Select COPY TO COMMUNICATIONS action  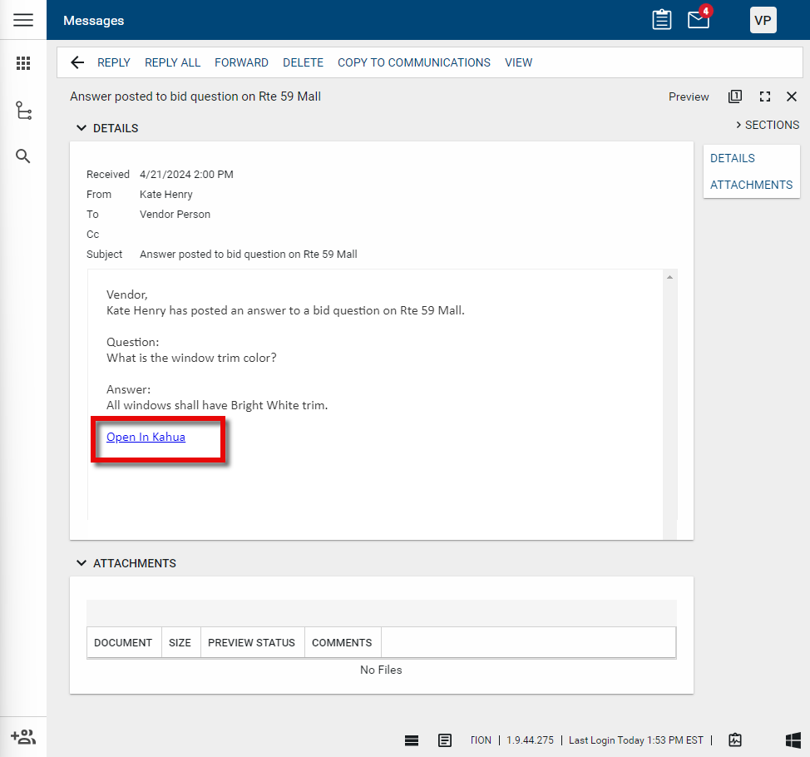click(x=413, y=62)
